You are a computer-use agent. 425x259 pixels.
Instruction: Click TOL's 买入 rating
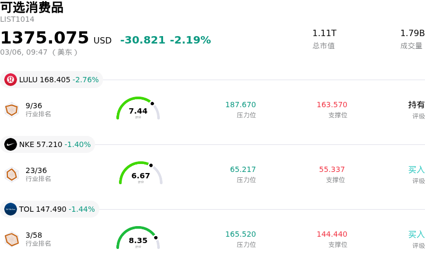click(416, 234)
